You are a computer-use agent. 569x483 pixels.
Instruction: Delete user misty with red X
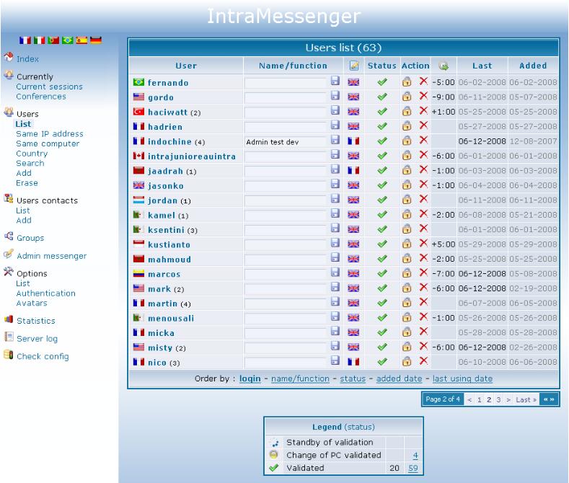point(423,346)
